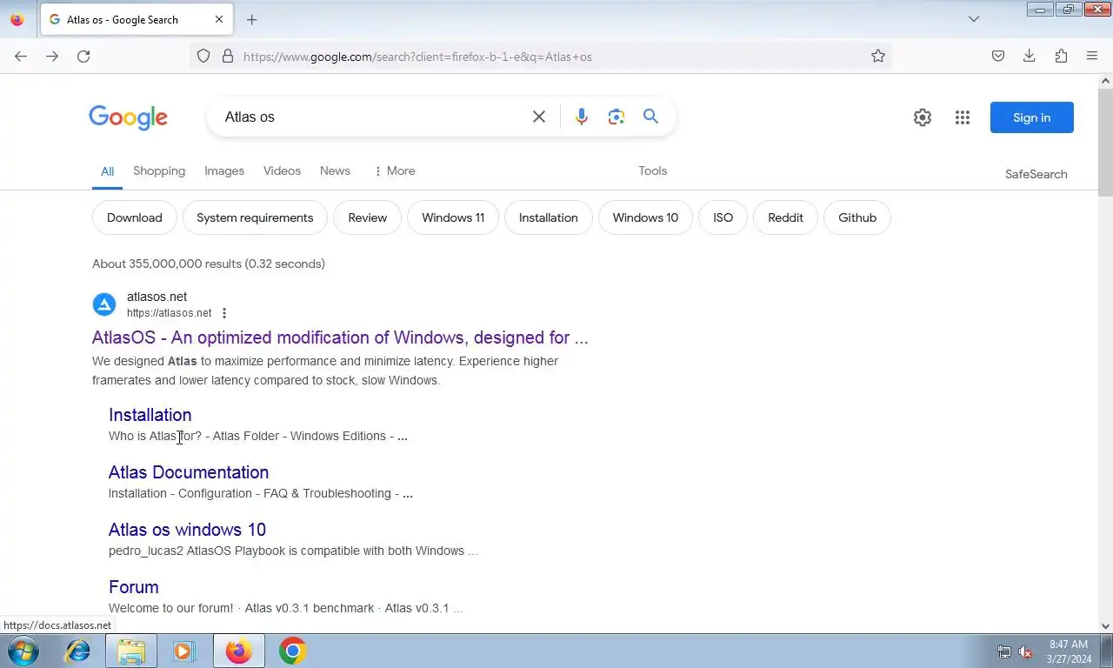Viewport: 1113px width, 668px height.
Task: Open a new tab with plus button
Action: tap(251, 19)
